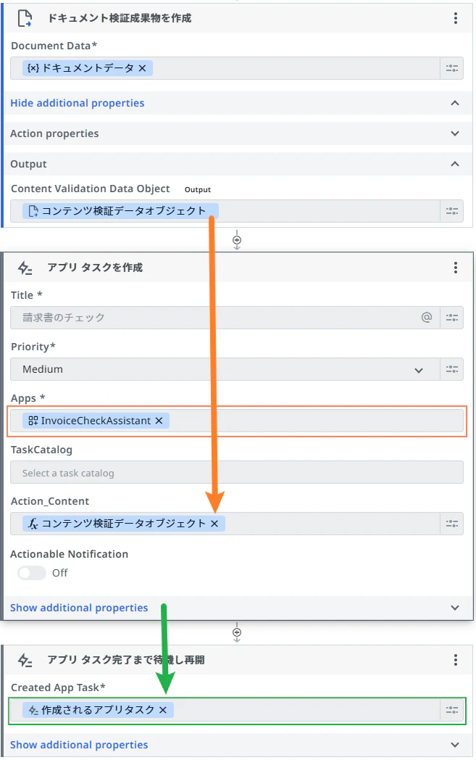The height and width of the screenshot is (760, 476).
Task: Click Show additional properties in アプリ タスクを作成
Action: pyautogui.click(x=79, y=608)
